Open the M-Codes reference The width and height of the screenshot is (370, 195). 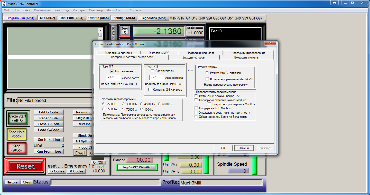click(76, 171)
